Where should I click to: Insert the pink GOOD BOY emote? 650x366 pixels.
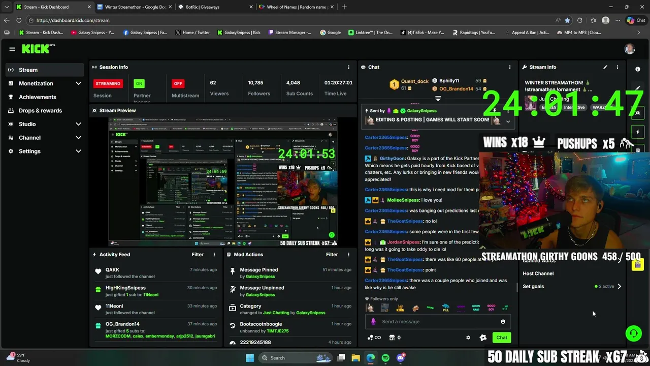(x=491, y=308)
